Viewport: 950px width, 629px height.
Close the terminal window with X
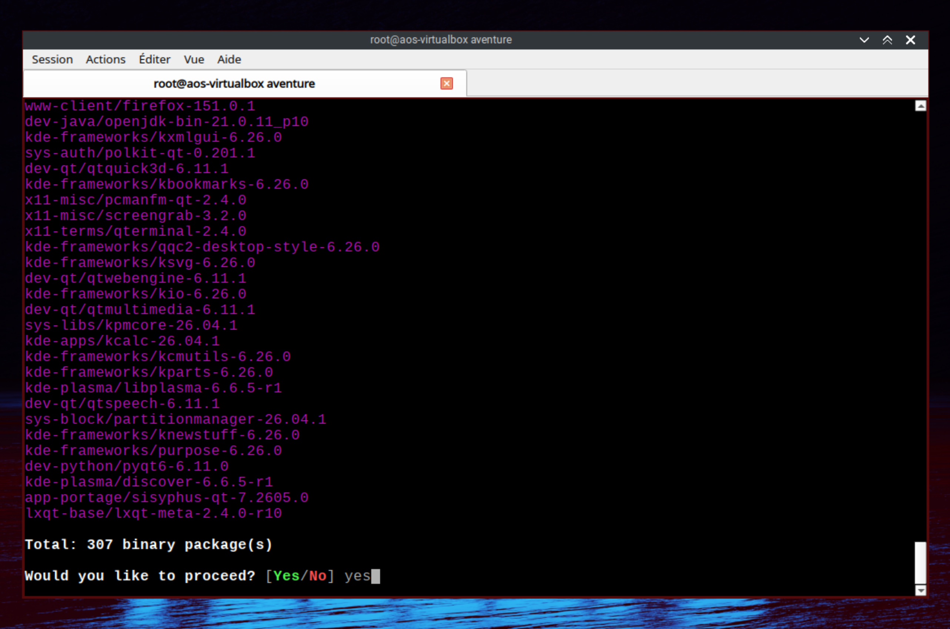pos(911,40)
